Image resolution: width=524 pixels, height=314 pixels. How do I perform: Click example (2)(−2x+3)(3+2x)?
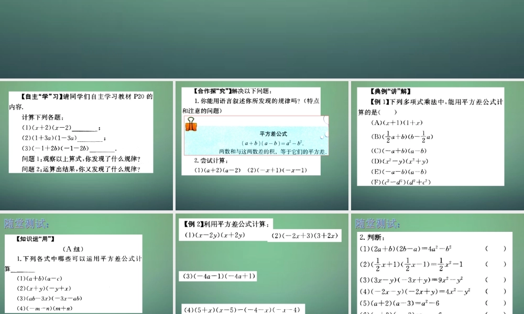tap(304, 235)
